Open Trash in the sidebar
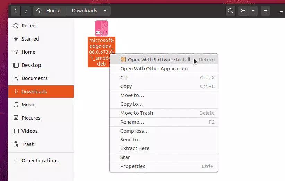285x181 pixels. [x=41, y=144]
